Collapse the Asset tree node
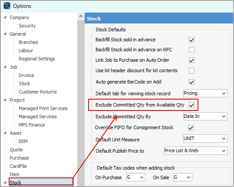The image size is (234, 187). [5, 133]
